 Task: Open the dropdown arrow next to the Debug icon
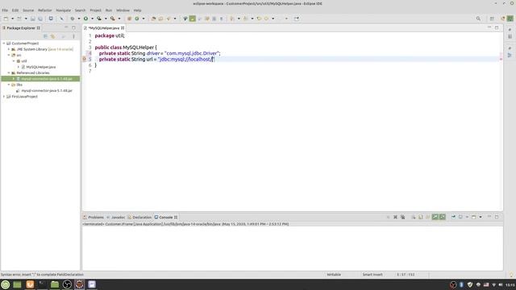79,19
